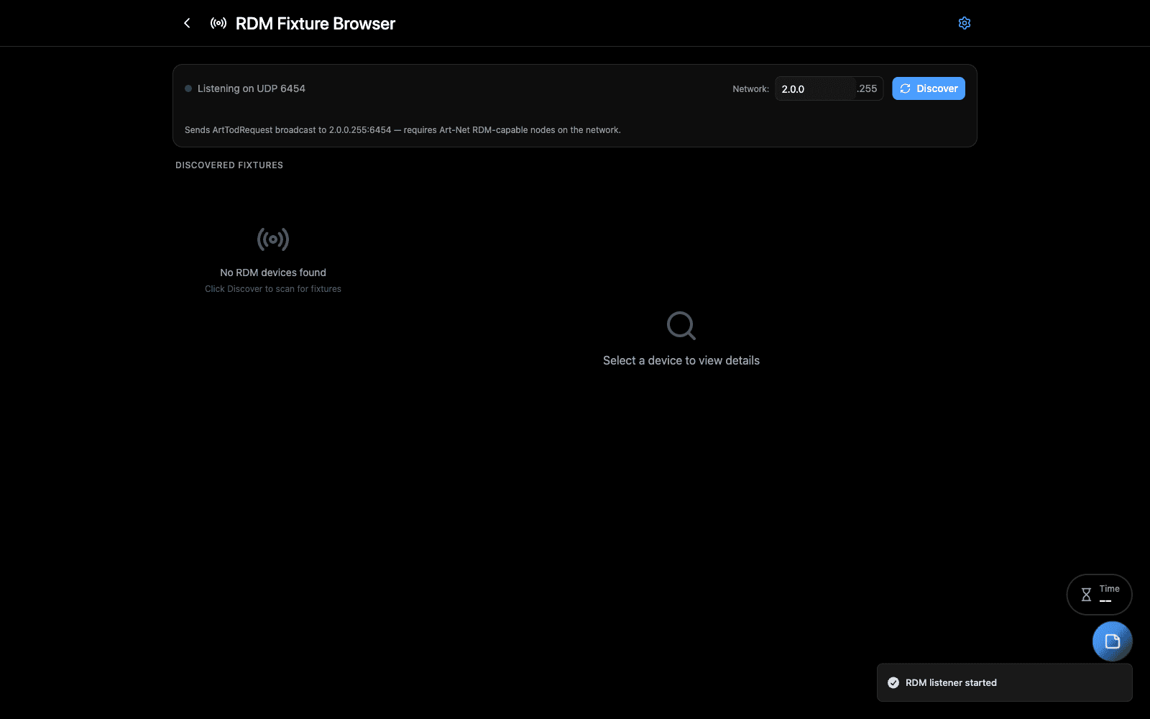Click the hourglass icon in Time widget
This screenshot has width=1150, height=719.
pyautogui.click(x=1086, y=595)
